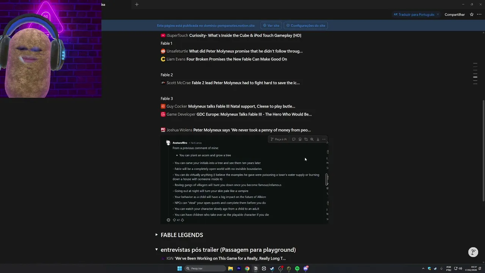Add a comment to the embedded image
The image size is (485, 273).
coord(294,139)
